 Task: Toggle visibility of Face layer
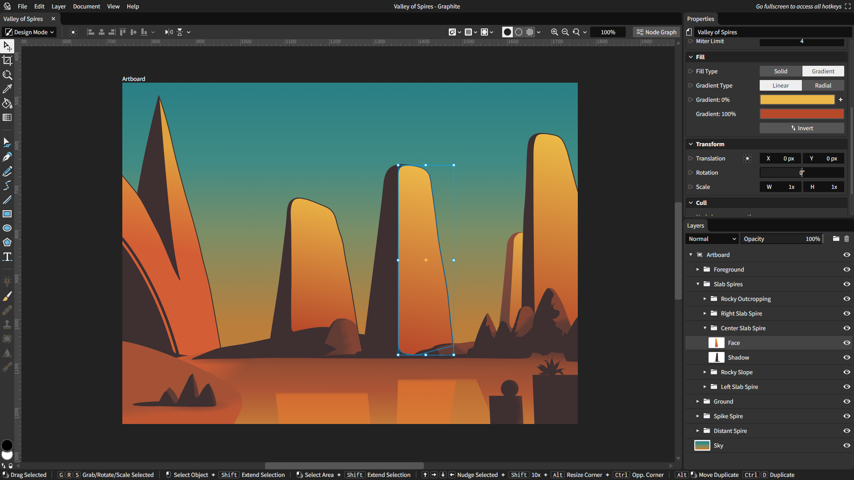(x=846, y=342)
